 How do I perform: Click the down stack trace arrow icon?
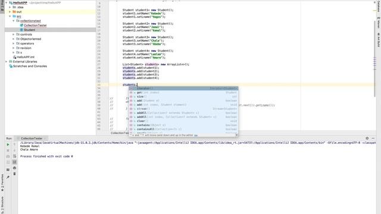click(14, 150)
